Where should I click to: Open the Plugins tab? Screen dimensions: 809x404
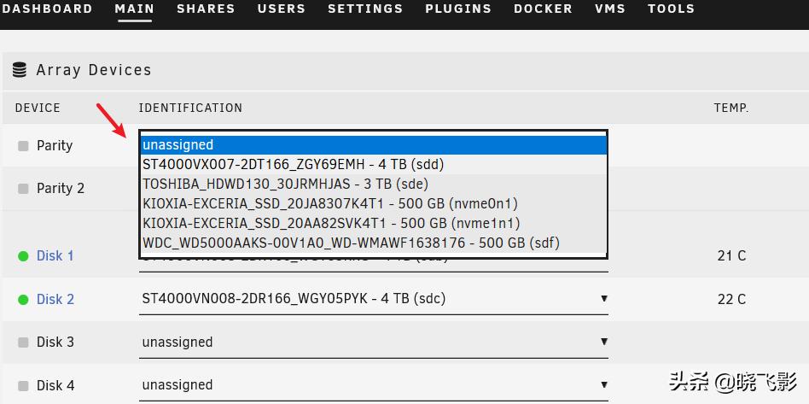click(458, 9)
